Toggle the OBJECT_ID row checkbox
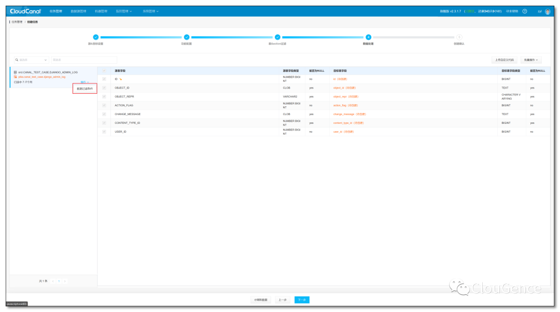This screenshot has width=560, height=312. coord(104,88)
